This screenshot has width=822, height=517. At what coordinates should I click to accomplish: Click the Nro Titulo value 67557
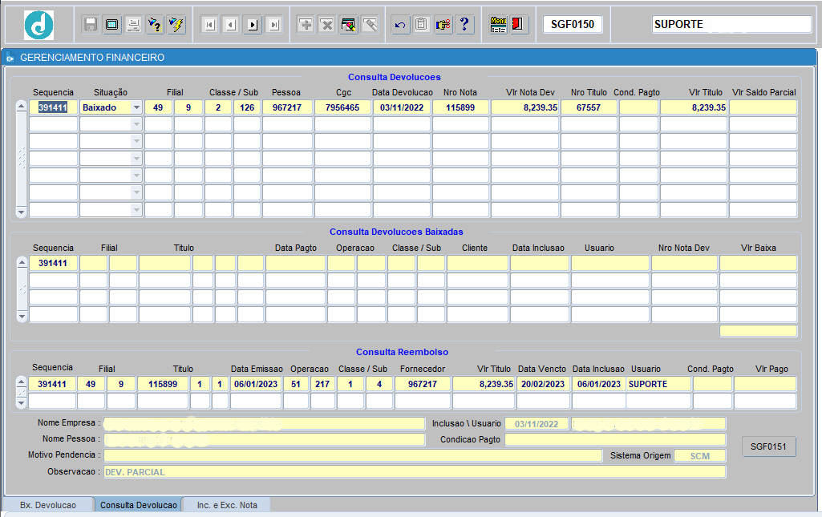click(589, 107)
